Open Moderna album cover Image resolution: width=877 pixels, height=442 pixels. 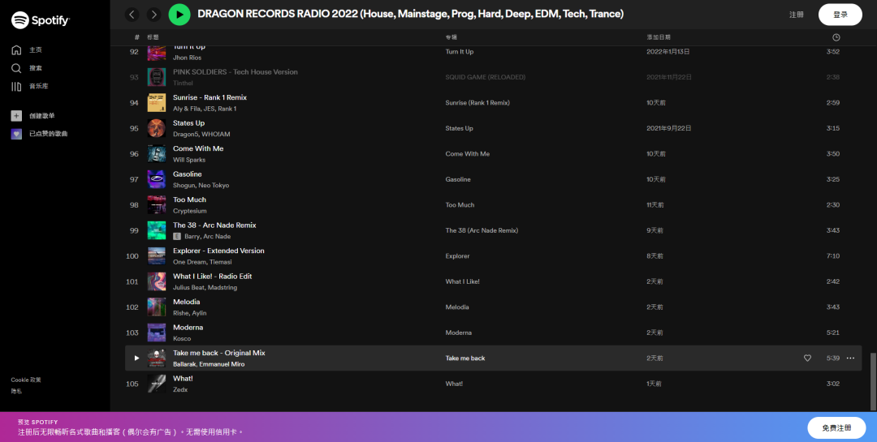[157, 333]
